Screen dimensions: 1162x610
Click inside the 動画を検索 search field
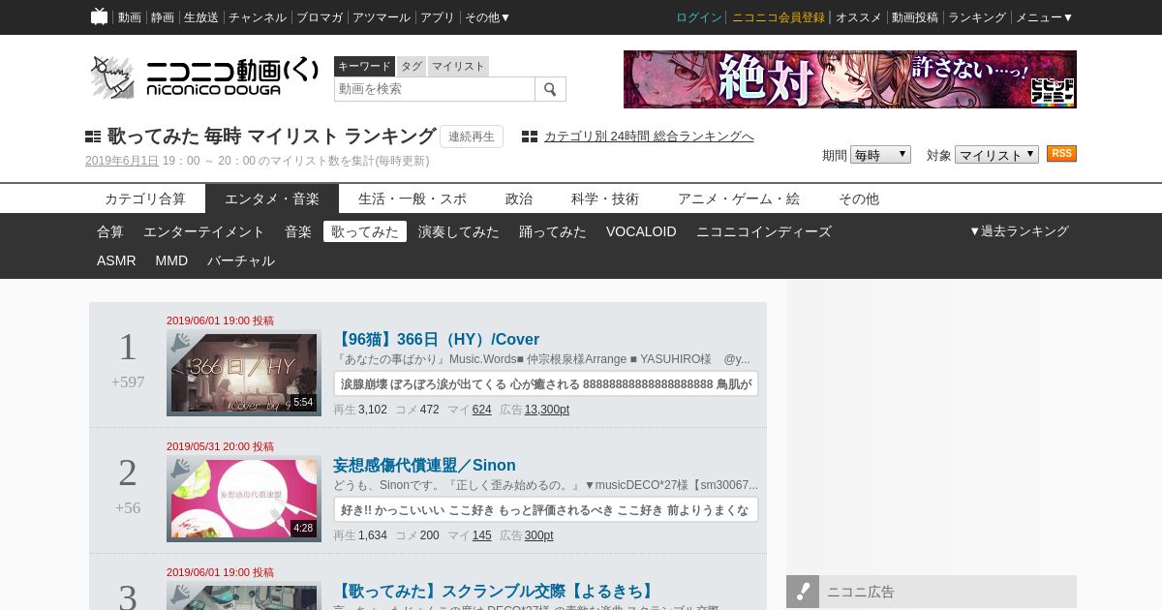point(435,89)
